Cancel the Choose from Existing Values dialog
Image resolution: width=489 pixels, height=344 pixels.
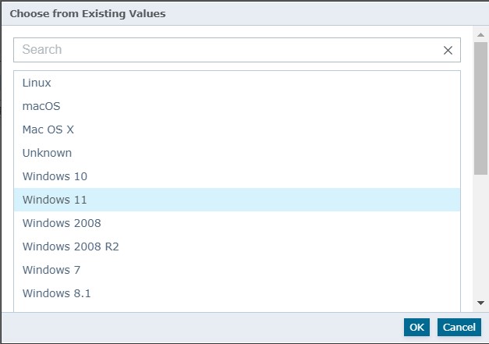click(x=459, y=327)
